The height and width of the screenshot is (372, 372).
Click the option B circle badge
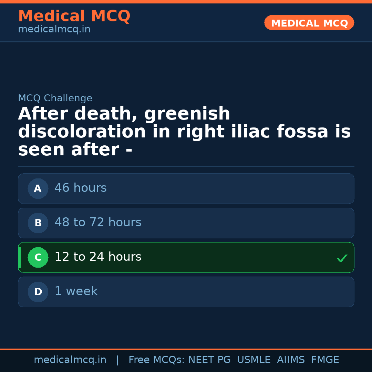(x=38, y=223)
